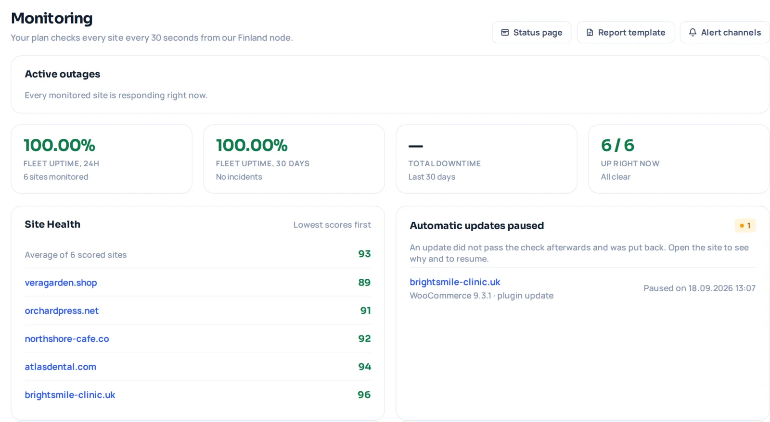Screen dimensions: 770x422
Task: Click '6 sites monitored' text
Action: (56, 177)
